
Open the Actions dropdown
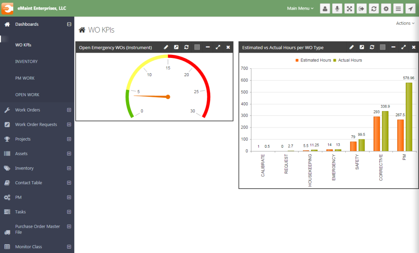coord(405,23)
